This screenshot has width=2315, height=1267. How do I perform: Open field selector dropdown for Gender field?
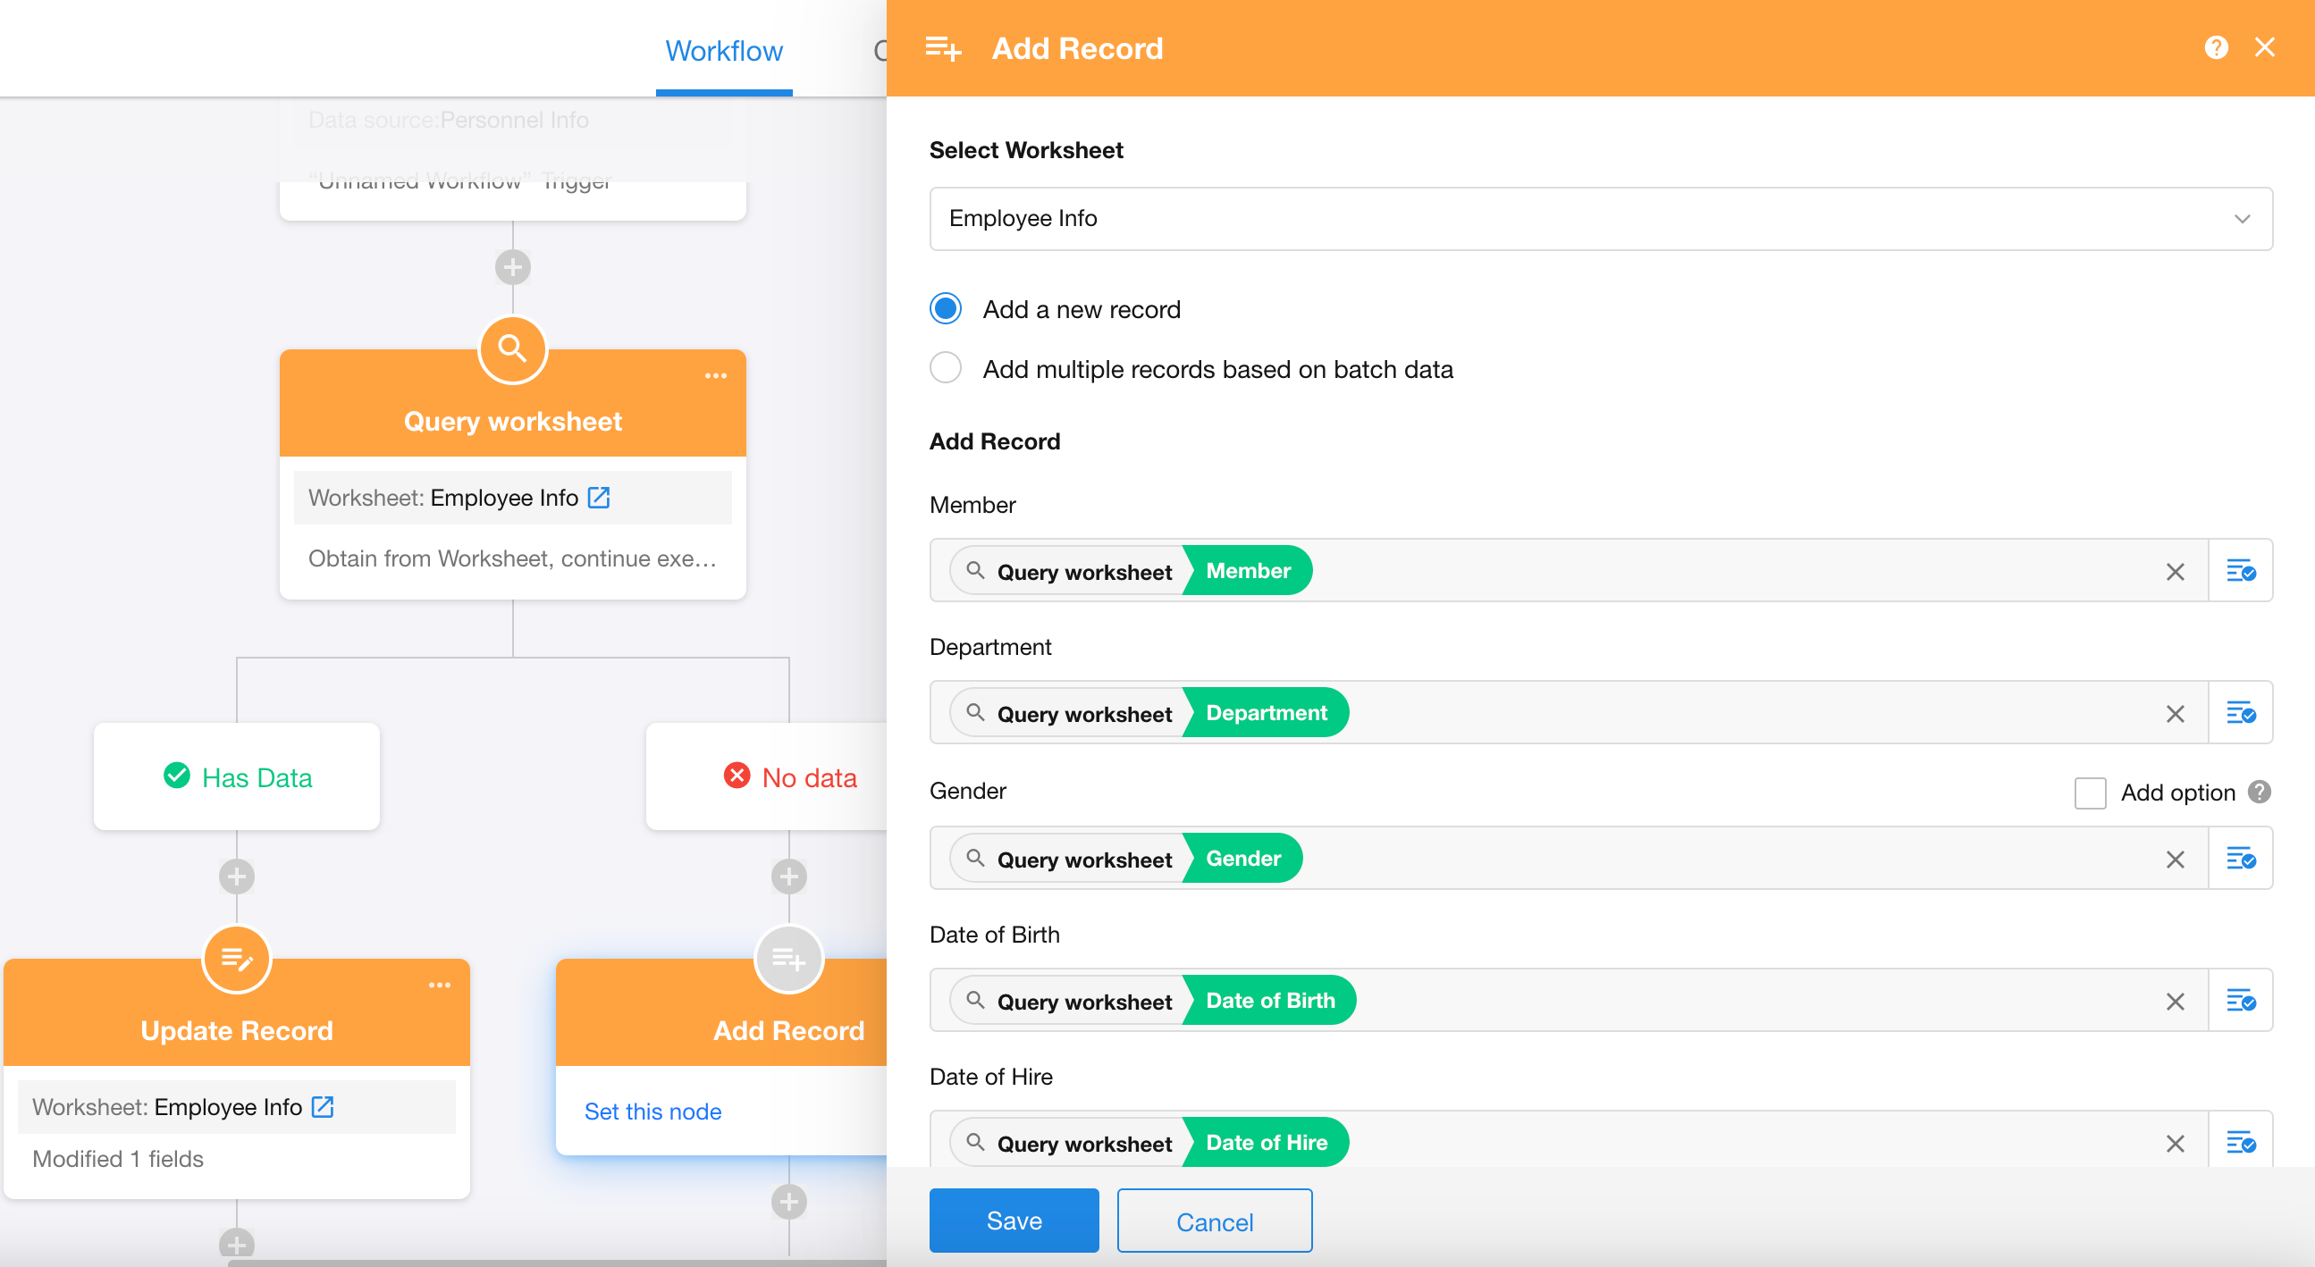[2240, 858]
